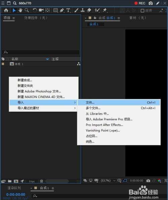Click the viewer snapshot camera icon
This screenshot has height=200, width=168.
[148, 181]
